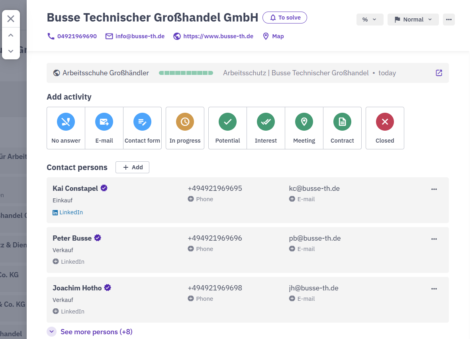The height and width of the screenshot is (339, 470).
Task: Click email kc@busse-th.de
Action: click(314, 188)
